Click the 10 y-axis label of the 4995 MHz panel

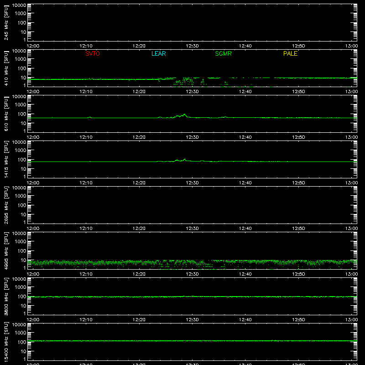tap(24, 260)
